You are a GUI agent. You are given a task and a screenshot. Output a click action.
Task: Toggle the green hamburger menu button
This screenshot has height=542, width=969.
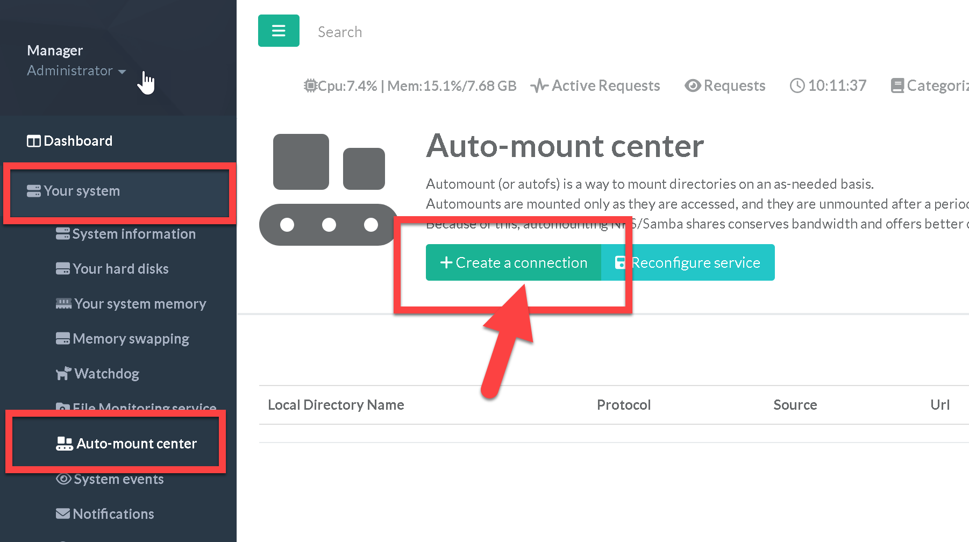[279, 31]
